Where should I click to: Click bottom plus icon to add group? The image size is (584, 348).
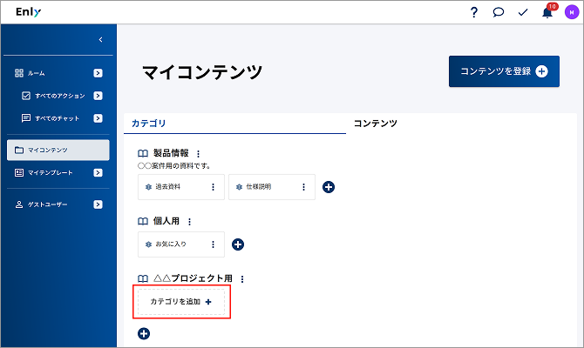(x=144, y=333)
